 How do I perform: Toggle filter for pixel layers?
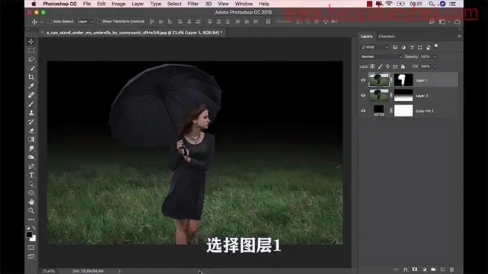[x=395, y=47]
